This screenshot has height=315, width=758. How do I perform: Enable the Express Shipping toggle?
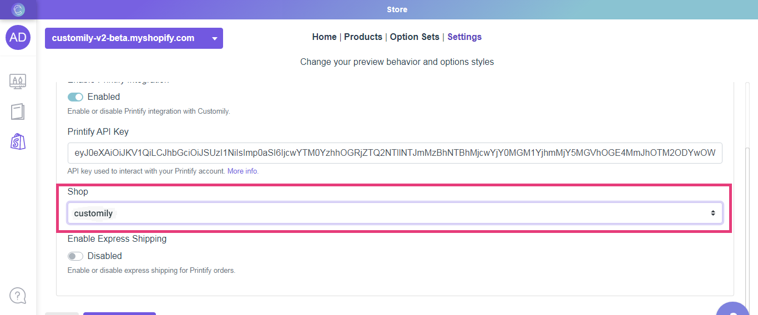click(75, 256)
